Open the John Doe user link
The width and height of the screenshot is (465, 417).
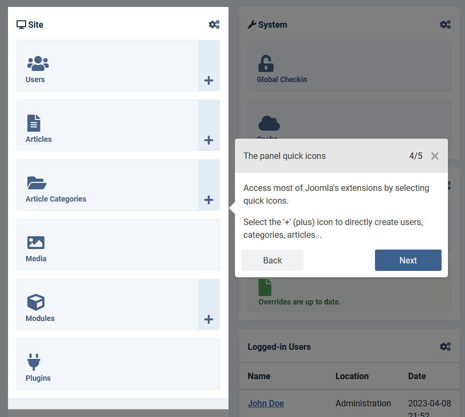[265, 403]
